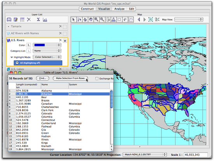Go to next map view arrow

[x=144, y=20]
